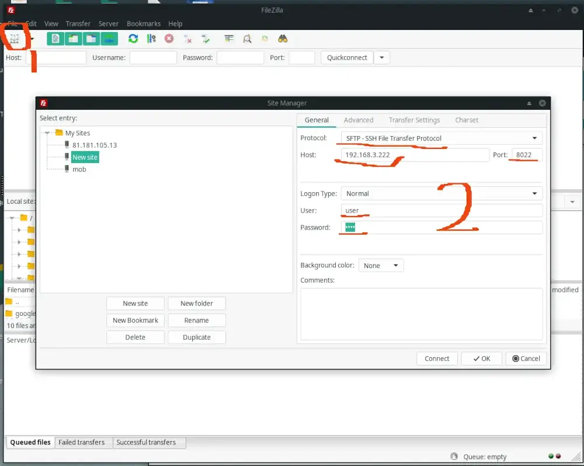Viewport: 584px width, 466px height.
Task: Open the Edit menu
Action: point(32,24)
